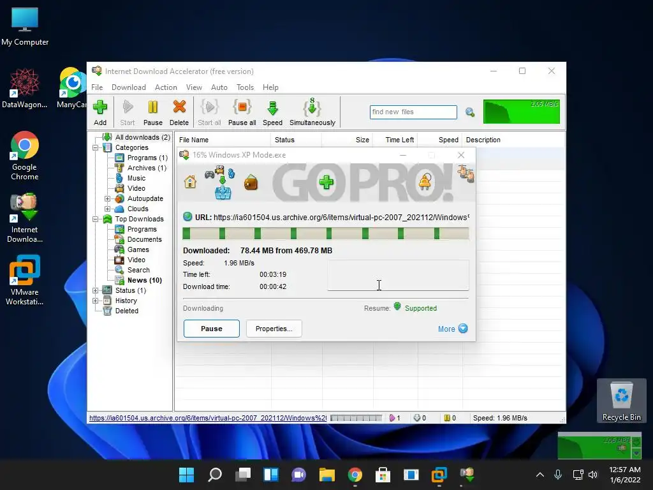Image resolution: width=653 pixels, height=490 pixels.
Task: Click the games and media downloads icon in dialog
Action: (x=220, y=182)
